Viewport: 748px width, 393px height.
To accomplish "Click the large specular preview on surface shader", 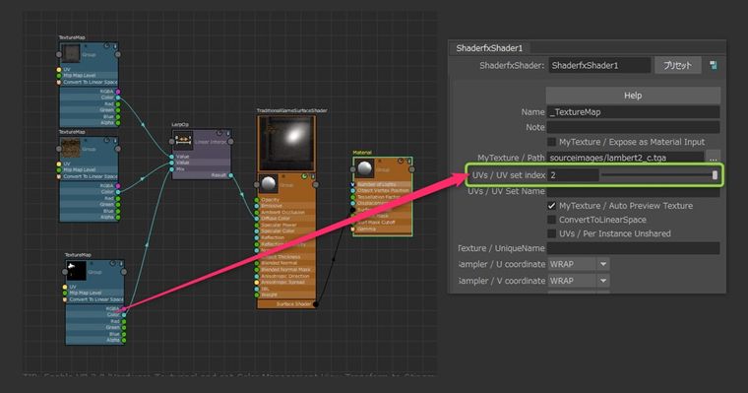I will coord(286,143).
